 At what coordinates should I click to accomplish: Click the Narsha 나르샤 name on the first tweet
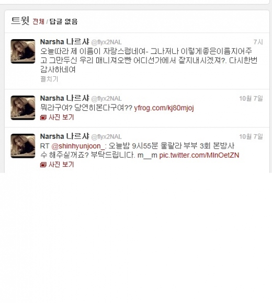click(65, 42)
